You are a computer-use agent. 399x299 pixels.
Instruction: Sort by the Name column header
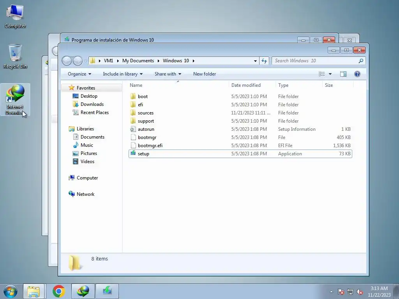[x=178, y=85]
